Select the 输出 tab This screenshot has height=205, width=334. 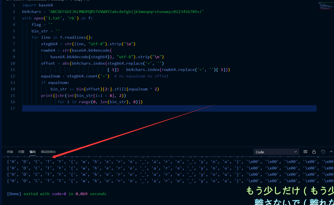point(32,152)
